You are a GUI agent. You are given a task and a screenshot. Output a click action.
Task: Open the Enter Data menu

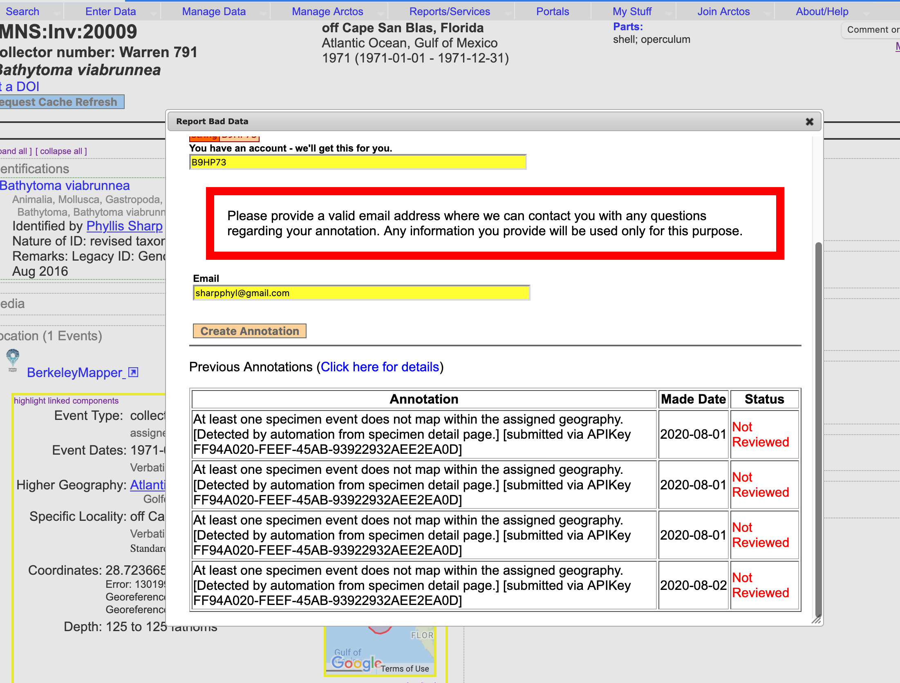(x=110, y=11)
